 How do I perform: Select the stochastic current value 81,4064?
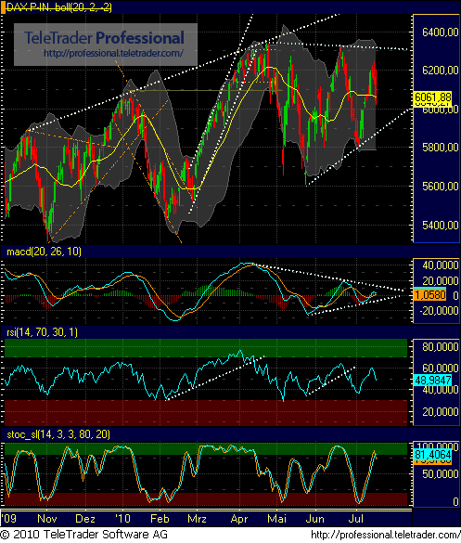coord(433,455)
